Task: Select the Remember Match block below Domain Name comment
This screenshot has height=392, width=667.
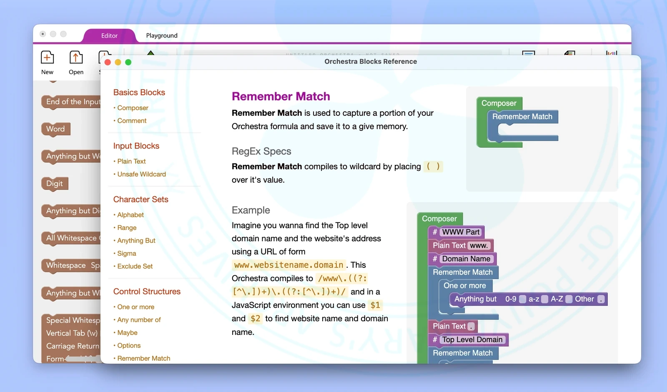Action: pyautogui.click(x=463, y=272)
